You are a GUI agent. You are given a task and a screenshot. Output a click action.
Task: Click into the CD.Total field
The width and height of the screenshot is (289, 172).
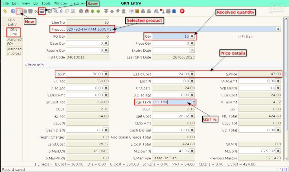coord(257,130)
